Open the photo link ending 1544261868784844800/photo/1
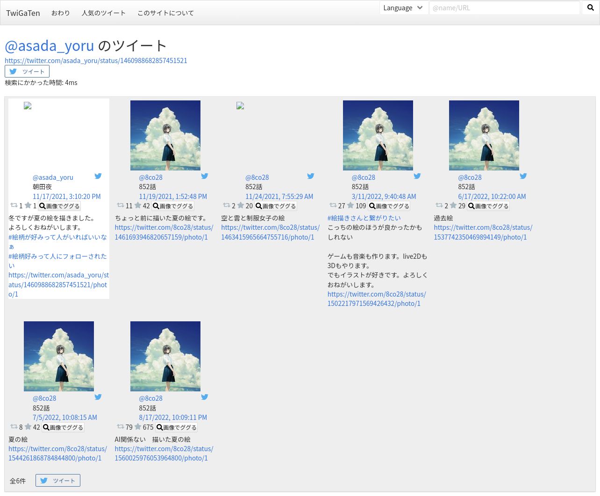 [57, 453]
